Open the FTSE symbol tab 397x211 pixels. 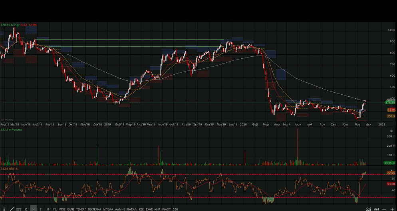[x=62, y=209]
